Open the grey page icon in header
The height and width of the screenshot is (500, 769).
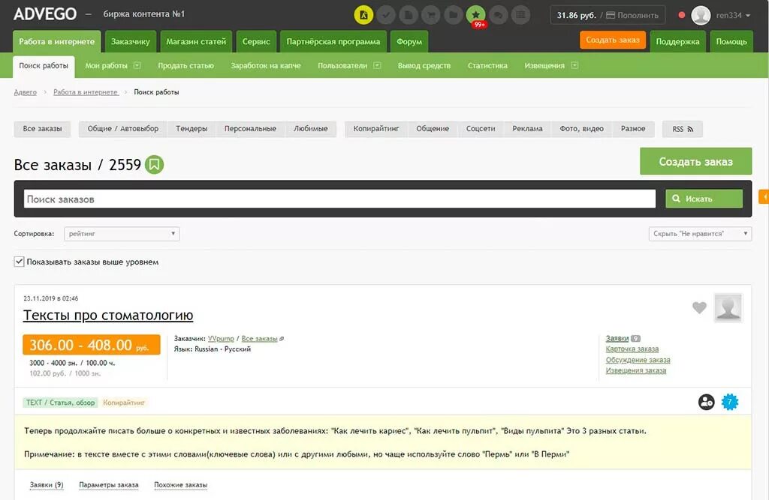(x=409, y=15)
